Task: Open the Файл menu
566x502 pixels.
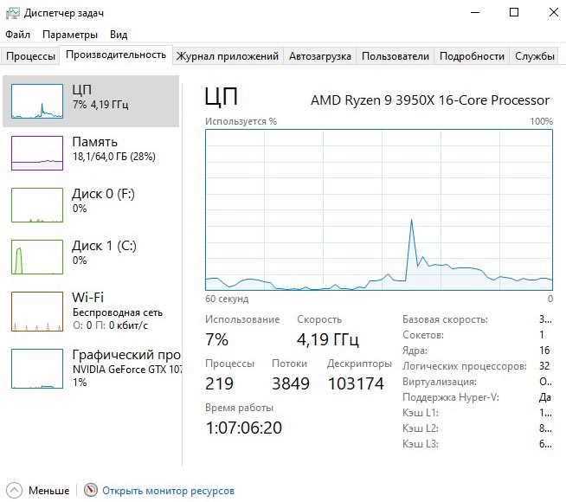Action: (17, 35)
